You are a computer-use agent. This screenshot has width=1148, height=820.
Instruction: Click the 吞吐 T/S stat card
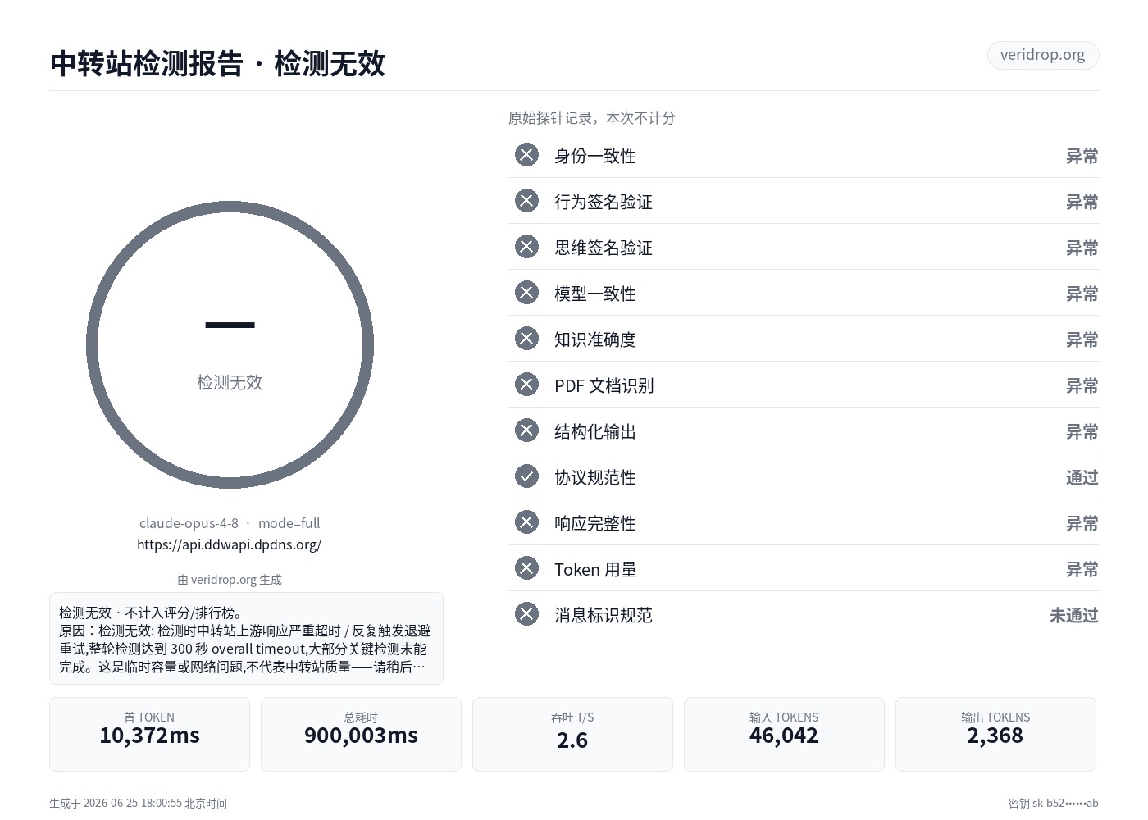572,734
